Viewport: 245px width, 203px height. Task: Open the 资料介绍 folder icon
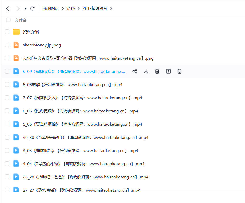16,32
